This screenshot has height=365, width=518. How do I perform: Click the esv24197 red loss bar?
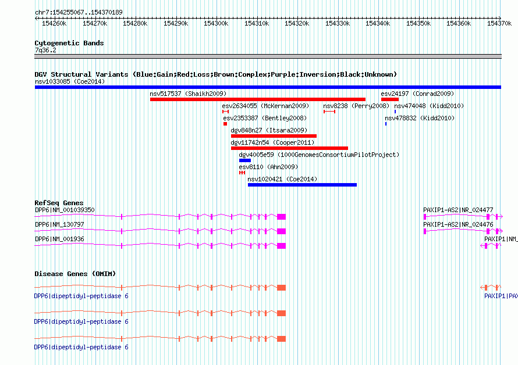pyautogui.click(x=390, y=99)
